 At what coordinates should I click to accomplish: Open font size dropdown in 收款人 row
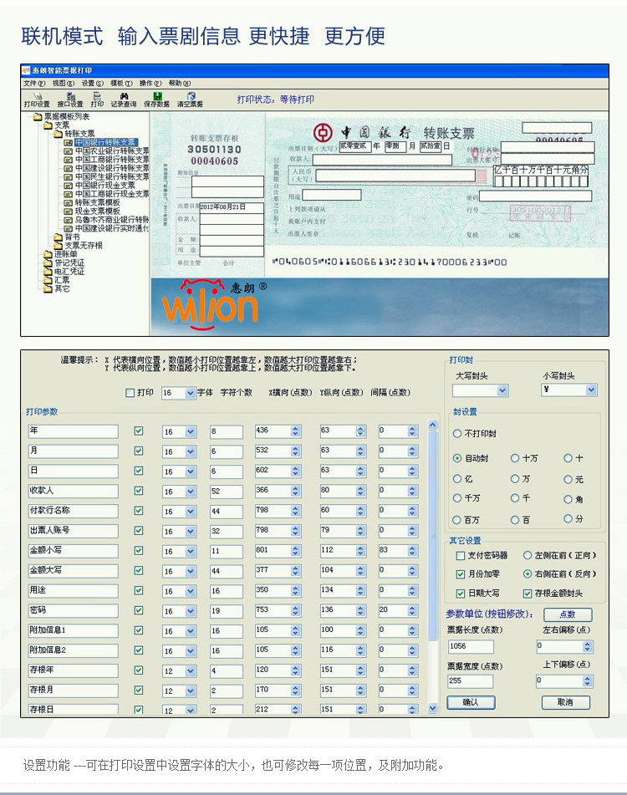click(x=191, y=492)
